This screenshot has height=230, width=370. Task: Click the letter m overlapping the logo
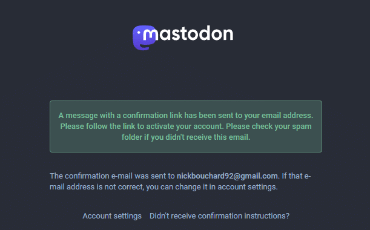[150, 35]
